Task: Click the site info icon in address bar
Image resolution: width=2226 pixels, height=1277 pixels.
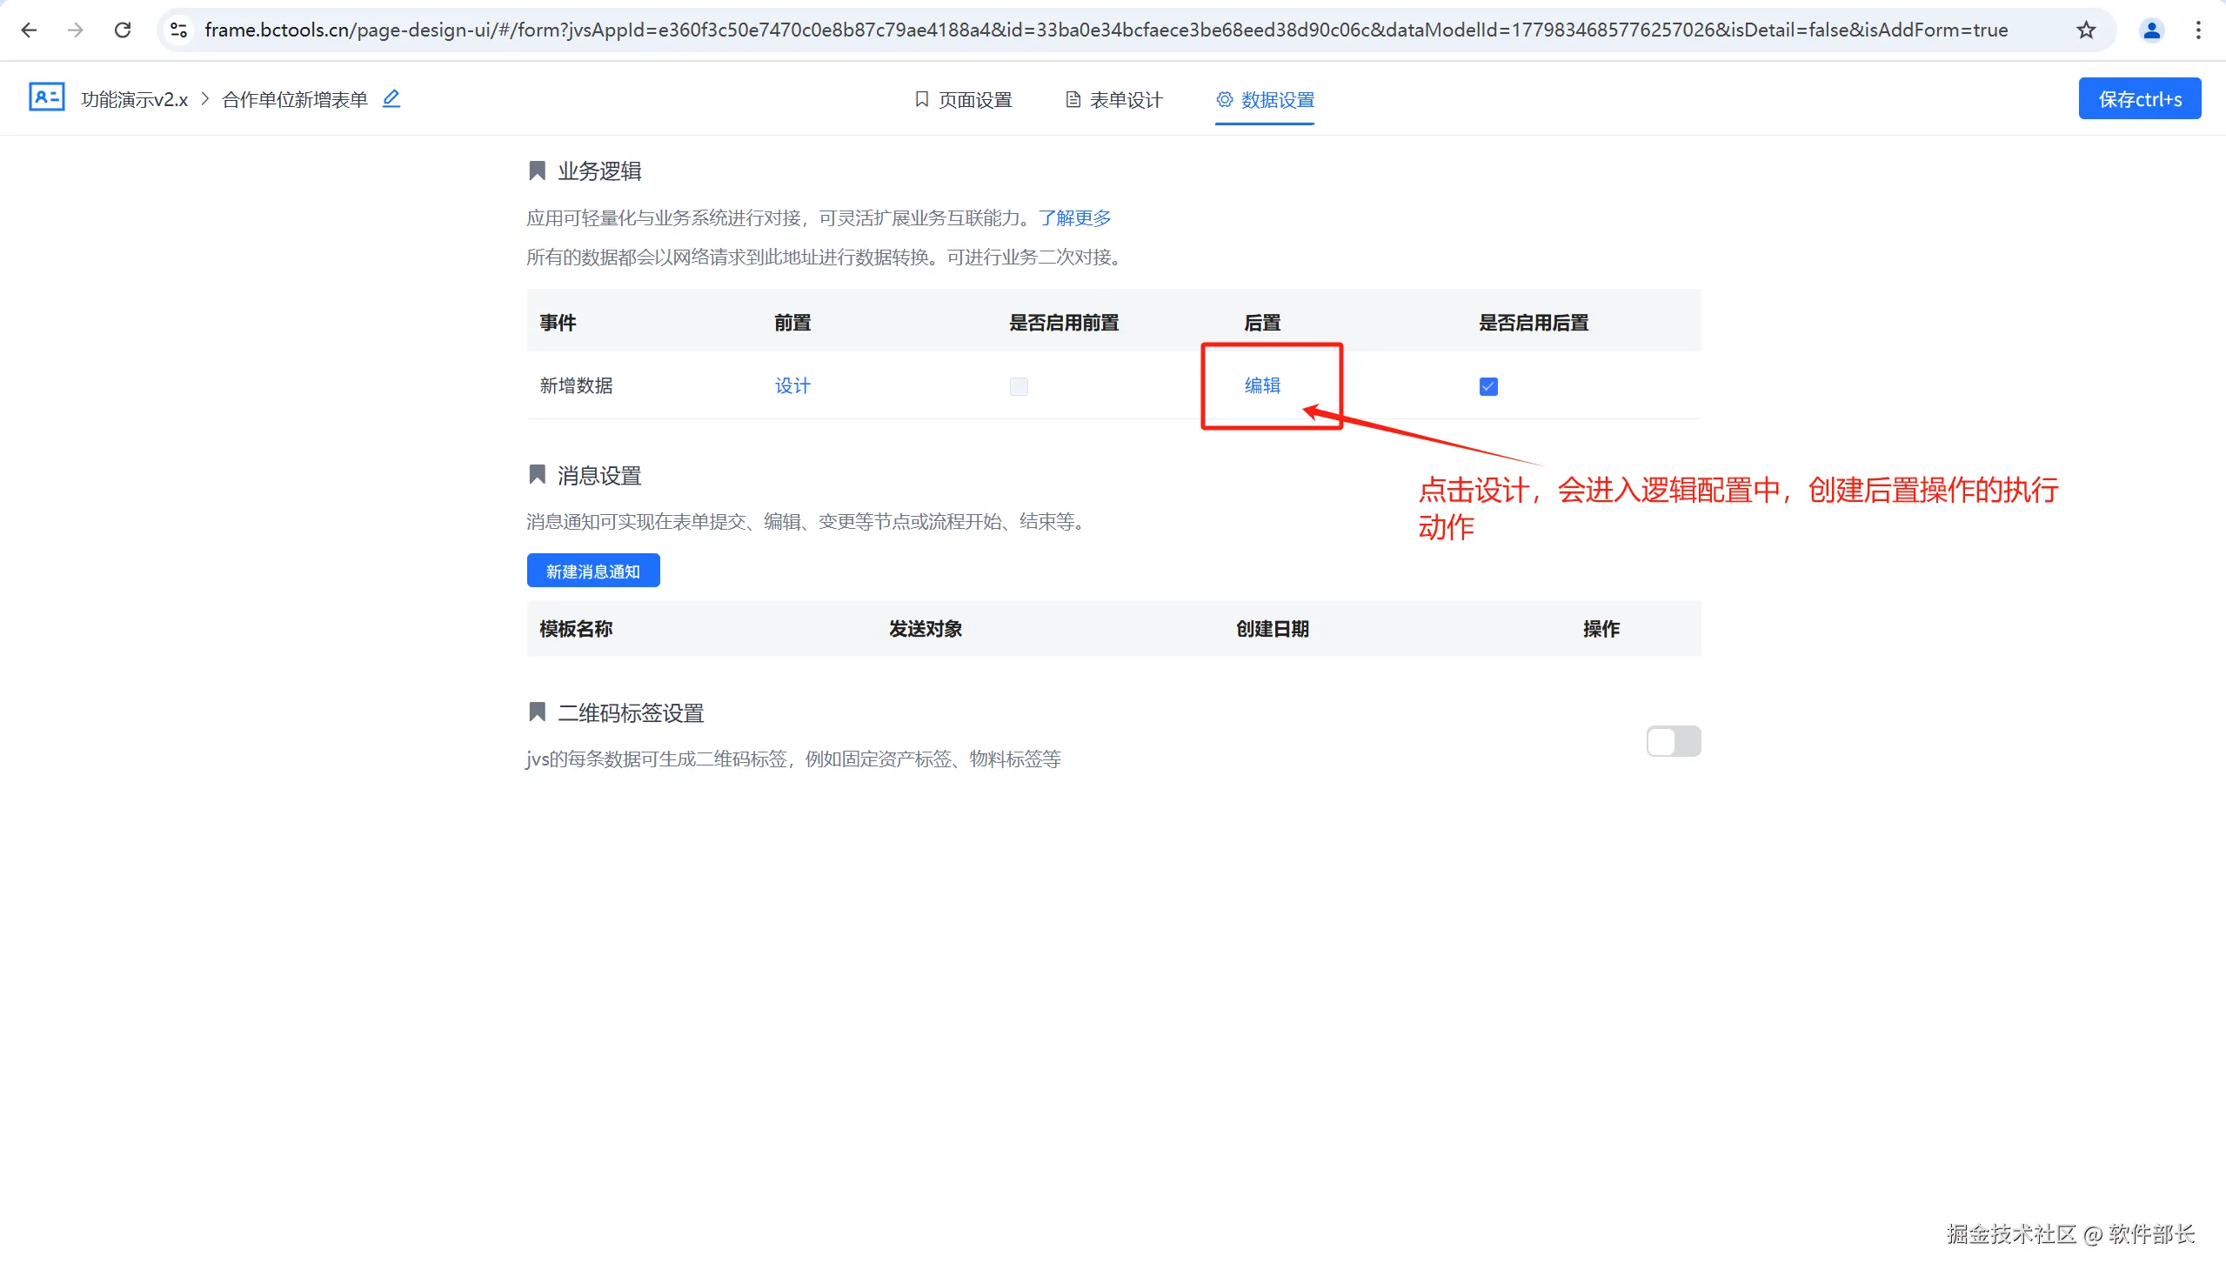Action: click(x=179, y=30)
